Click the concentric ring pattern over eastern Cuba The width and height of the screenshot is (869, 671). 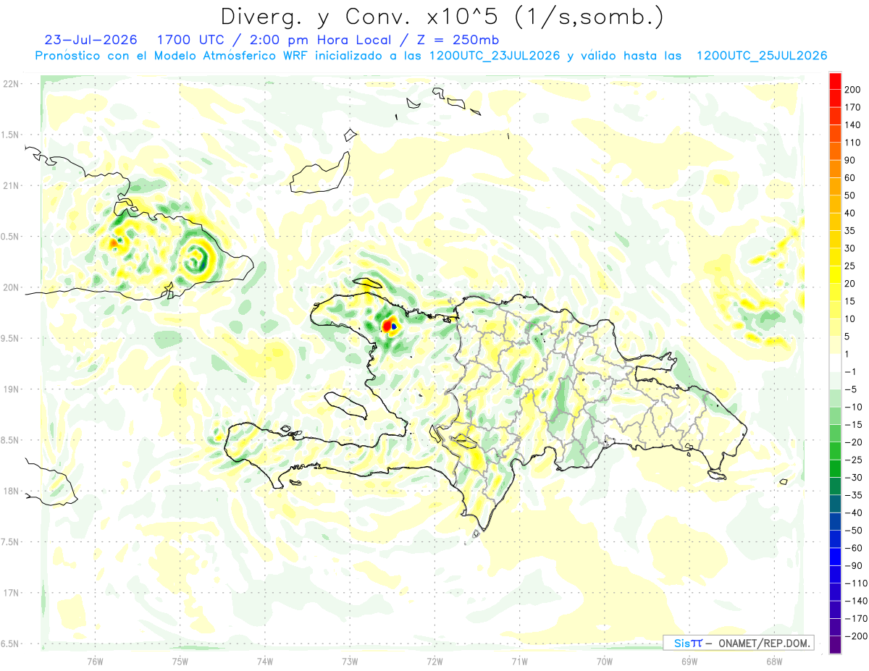(x=196, y=258)
